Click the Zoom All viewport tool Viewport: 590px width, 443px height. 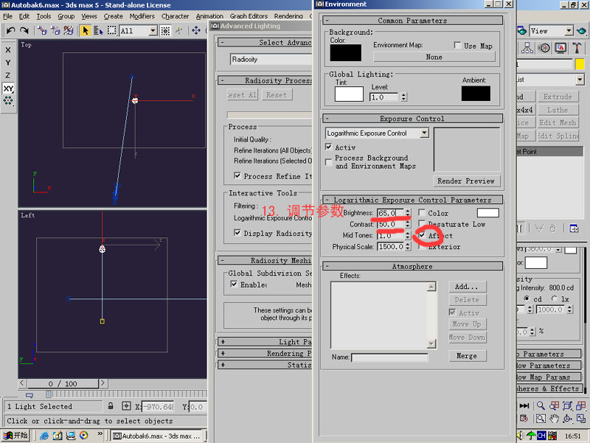pyautogui.click(x=554, y=405)
